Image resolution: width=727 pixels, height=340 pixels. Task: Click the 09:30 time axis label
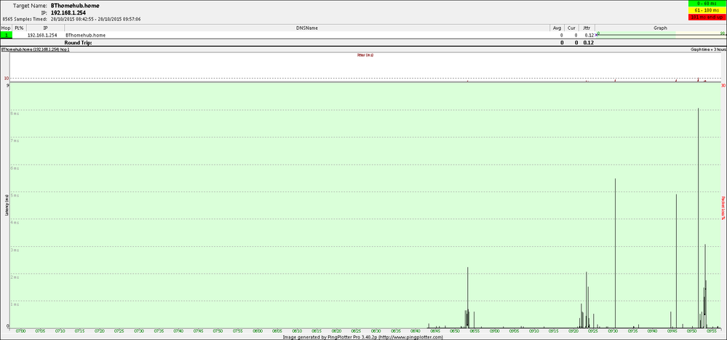(x=613, y=331)
